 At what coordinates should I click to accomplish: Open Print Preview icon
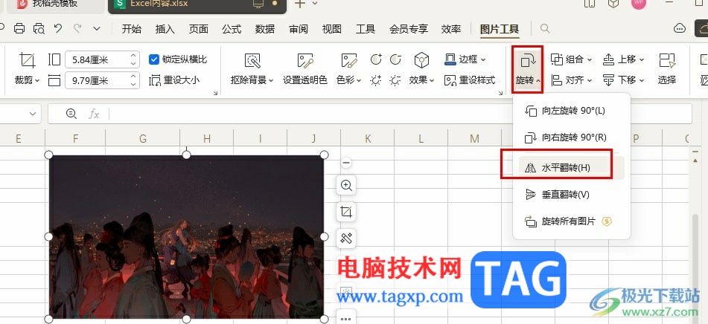39,29
